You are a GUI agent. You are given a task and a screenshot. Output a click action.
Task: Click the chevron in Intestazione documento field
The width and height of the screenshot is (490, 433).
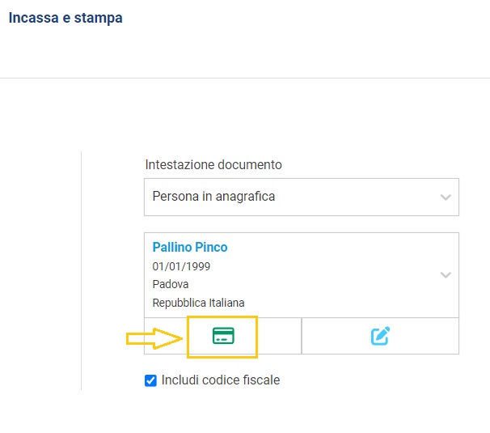tap(445, 197)
